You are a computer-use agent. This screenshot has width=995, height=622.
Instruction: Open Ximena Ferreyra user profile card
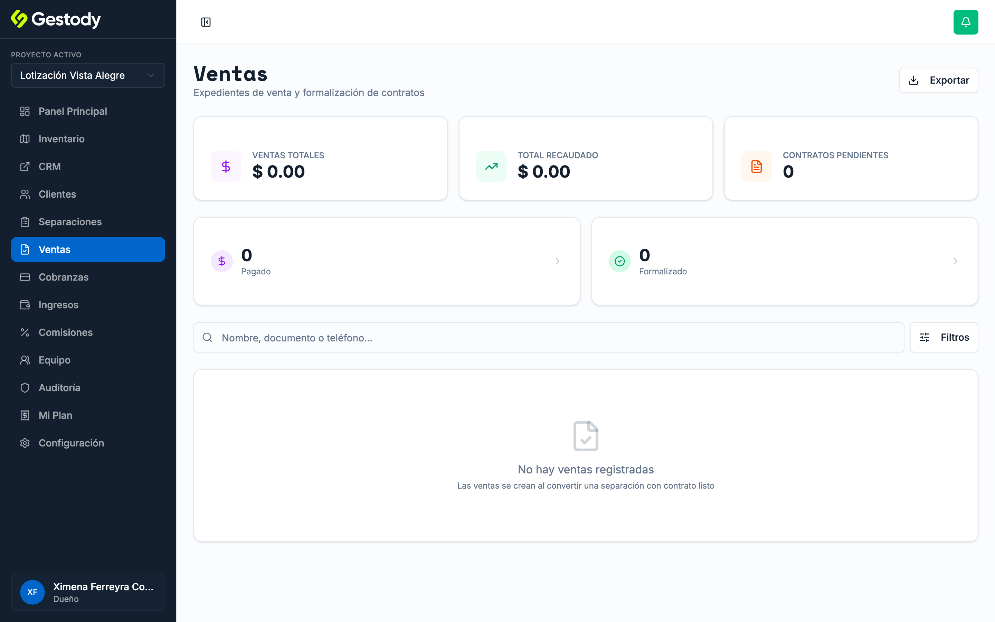pyautogui.click(x=88, y=592)
